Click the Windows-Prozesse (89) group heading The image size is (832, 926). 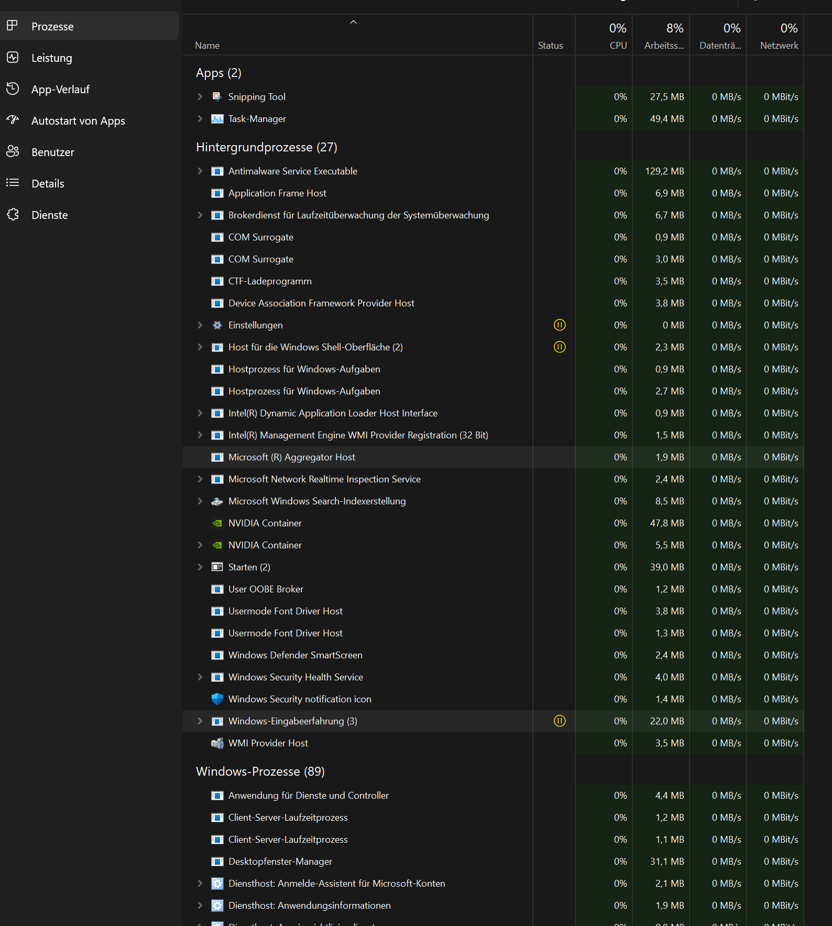point(260,771)
